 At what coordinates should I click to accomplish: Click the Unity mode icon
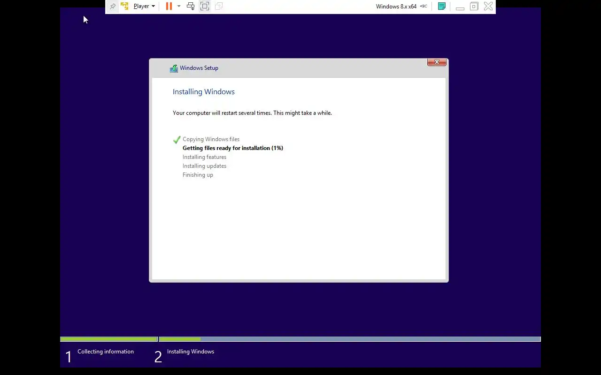(x=218, y=6)
